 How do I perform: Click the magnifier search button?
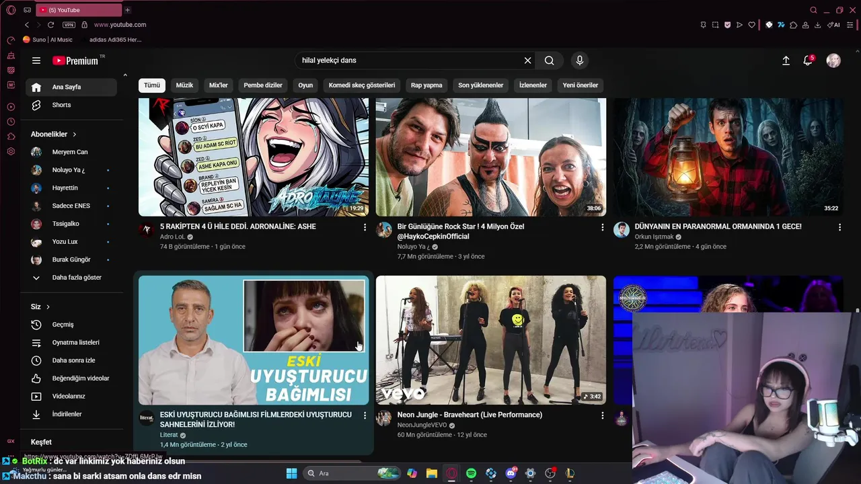coord(550,61)
